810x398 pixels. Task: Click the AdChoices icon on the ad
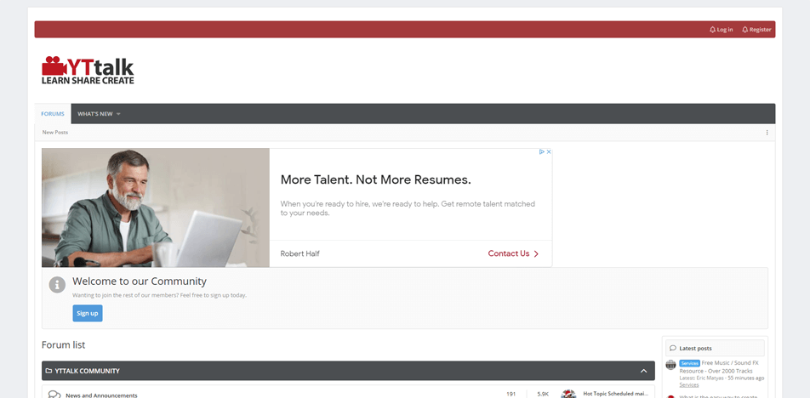coord(542,151)
